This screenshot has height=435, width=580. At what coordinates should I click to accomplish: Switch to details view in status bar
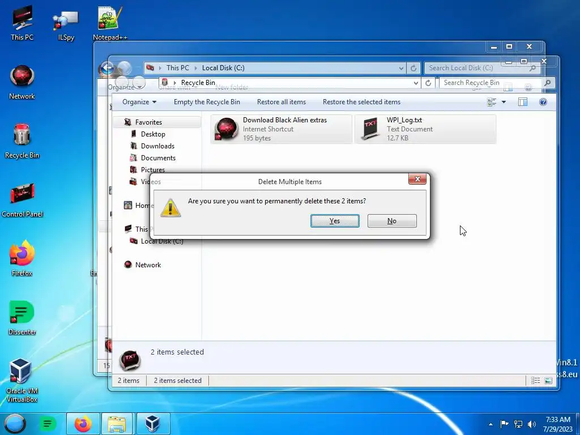tap(535, 381)
